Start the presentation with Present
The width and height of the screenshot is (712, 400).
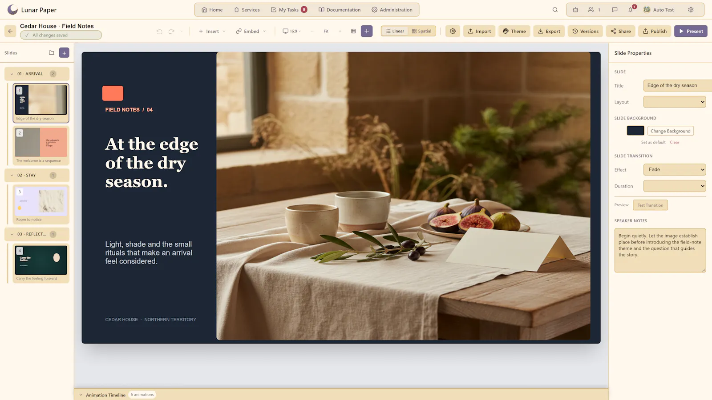[691, 31]
